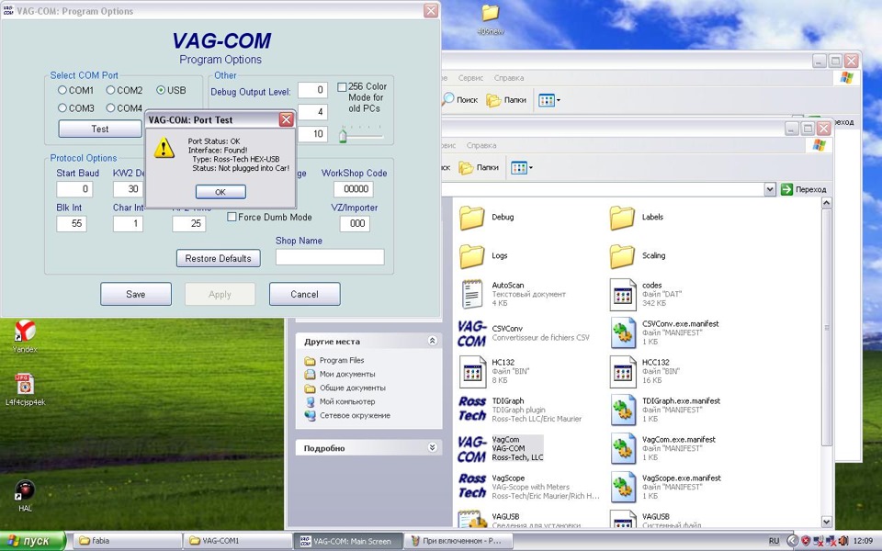Open the Debug folder icon
This screenshot has height=551, width=882.
[471, 218]
